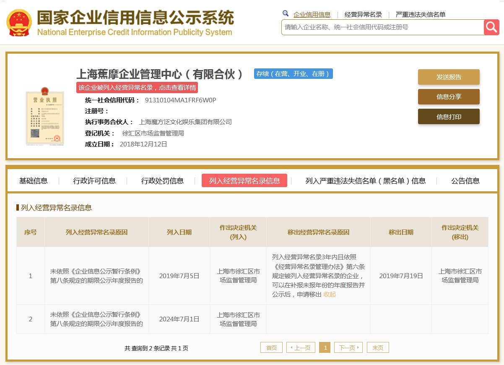
Task: Select the 严重违法失信名单 search category
Action: click(420, 15)
